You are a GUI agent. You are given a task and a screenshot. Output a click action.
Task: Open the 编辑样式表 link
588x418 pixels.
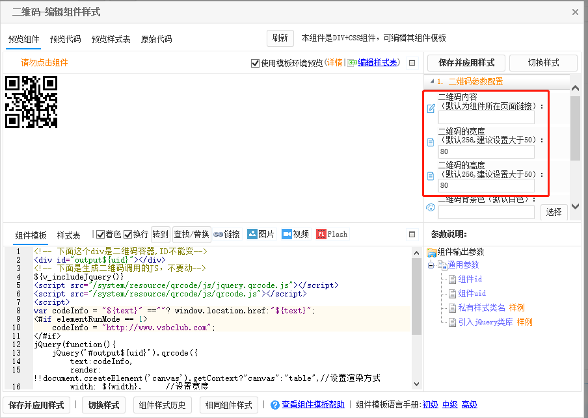(x=377, y=62)
